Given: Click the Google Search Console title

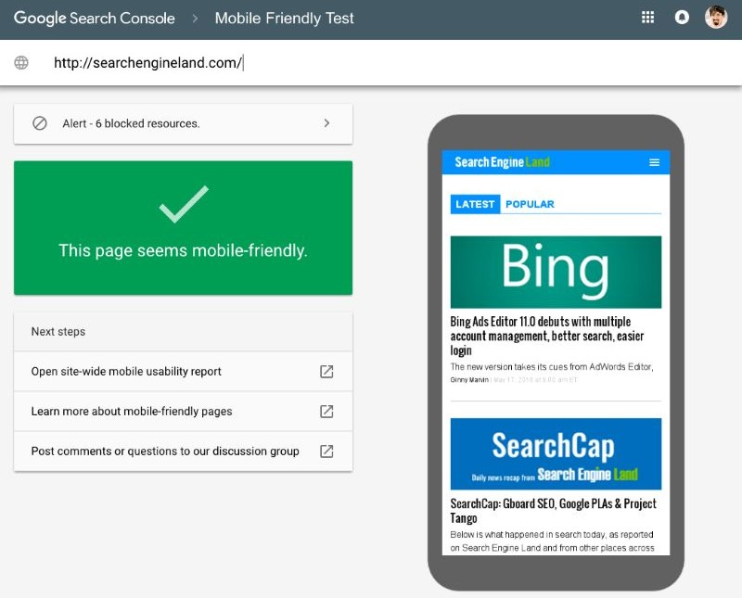Looking at the screenshot, I should pos(95,18).
